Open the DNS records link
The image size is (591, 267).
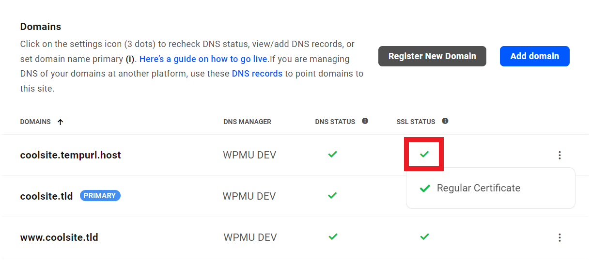[x=257, y=74]
